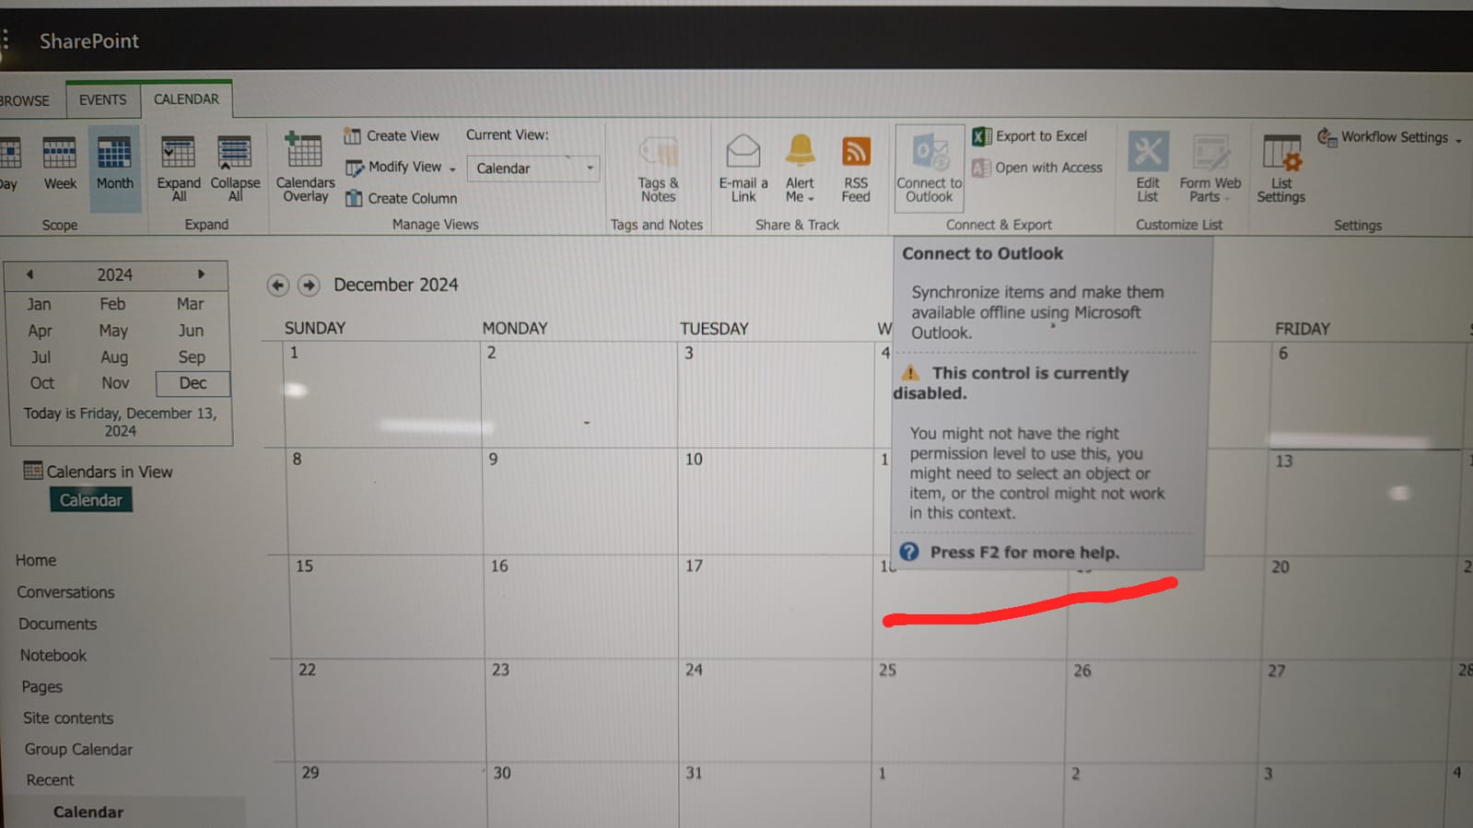Open app launcher in SharePoint header
Screen dimensions: 1473x828
(x=6, y=39)
